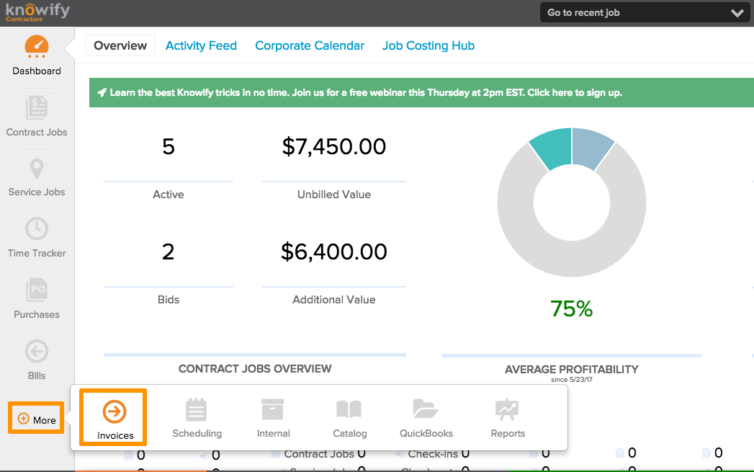Click the Contract Jobs Overview heading
754x472 pixels.
255,368
